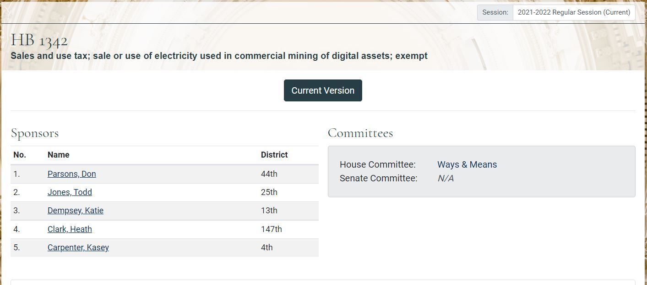Click the No. column header
The height and width of the screenshot is (285, 647).
pyautogui.click(x=20, y=155)
